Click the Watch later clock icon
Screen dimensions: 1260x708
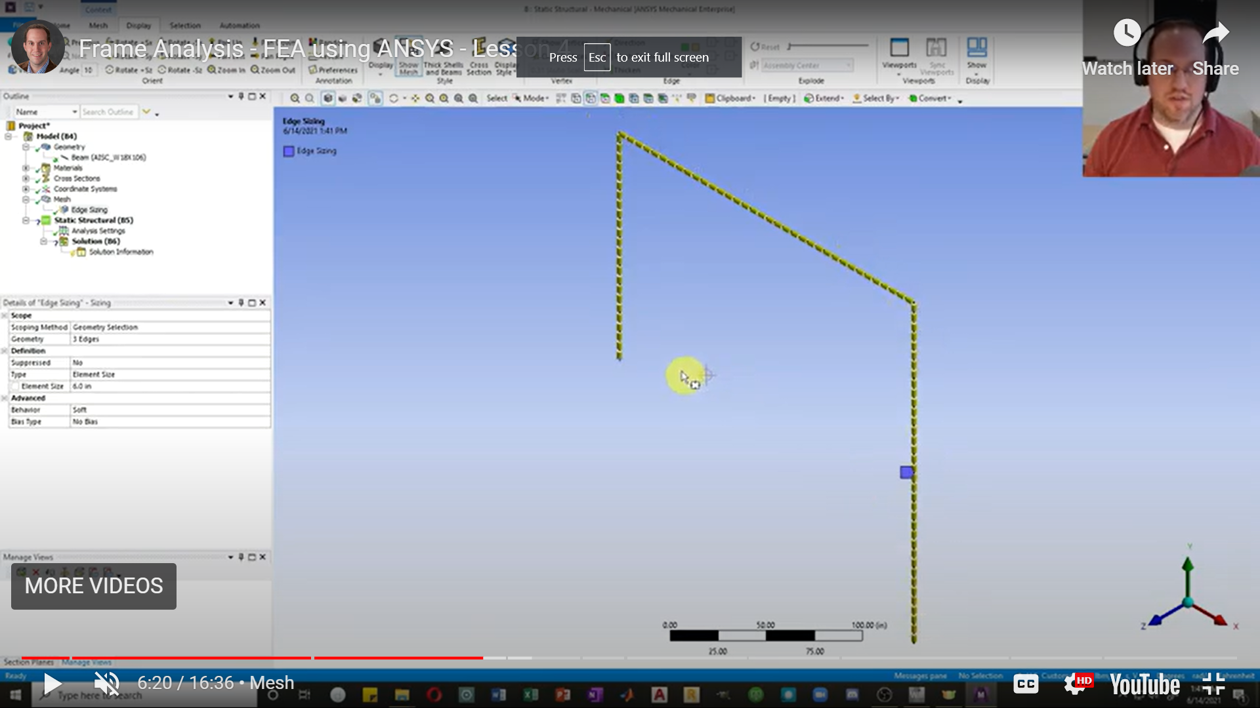[1127, 33]
